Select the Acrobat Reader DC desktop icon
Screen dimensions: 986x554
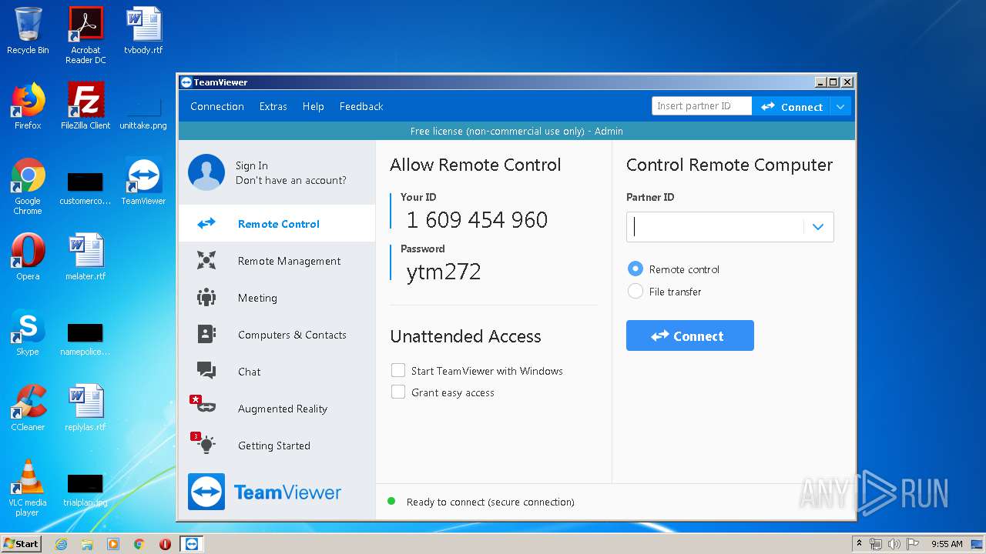click(x=86, y=35)
